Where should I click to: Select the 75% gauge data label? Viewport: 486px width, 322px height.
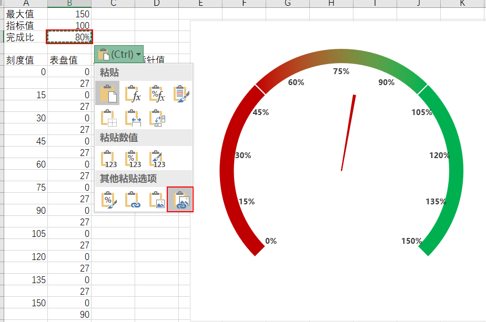pyautogui.click(x=341, y=71)
